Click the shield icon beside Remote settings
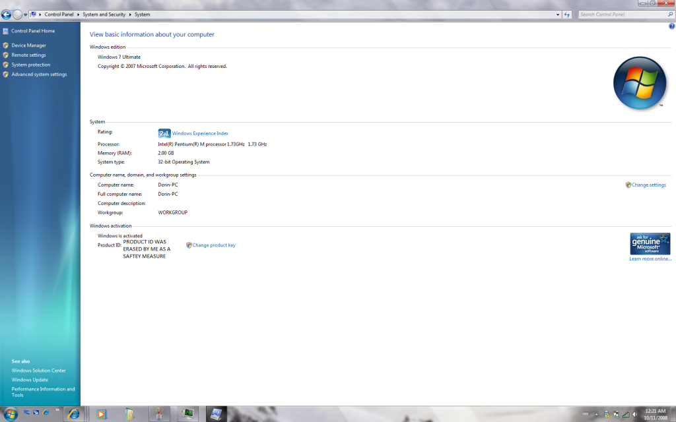The width and height of the screenshot is (676, 422). tap(5, 55)
